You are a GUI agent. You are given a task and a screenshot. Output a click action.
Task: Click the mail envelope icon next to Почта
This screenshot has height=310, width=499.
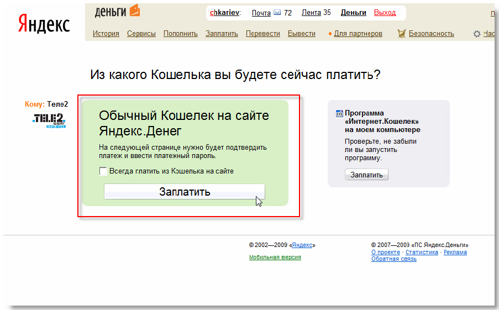tap(277, 12)
